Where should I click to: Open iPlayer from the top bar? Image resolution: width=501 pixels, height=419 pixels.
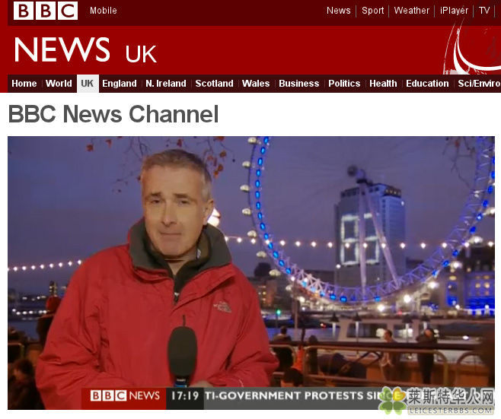tap(454, 11)
